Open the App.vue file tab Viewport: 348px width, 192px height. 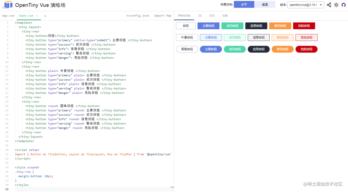[x=8, y=15]
